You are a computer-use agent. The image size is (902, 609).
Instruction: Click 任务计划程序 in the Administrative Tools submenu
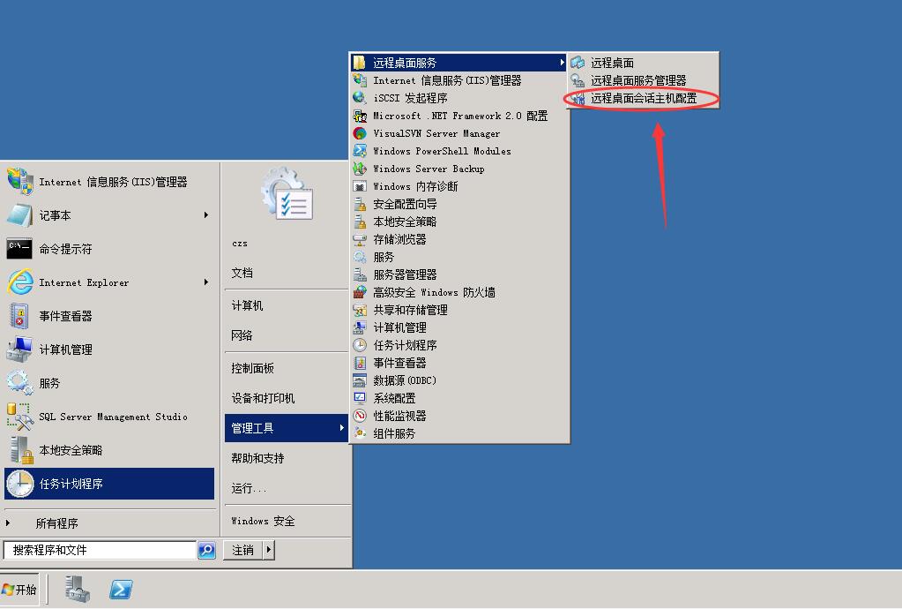(458, 345)
